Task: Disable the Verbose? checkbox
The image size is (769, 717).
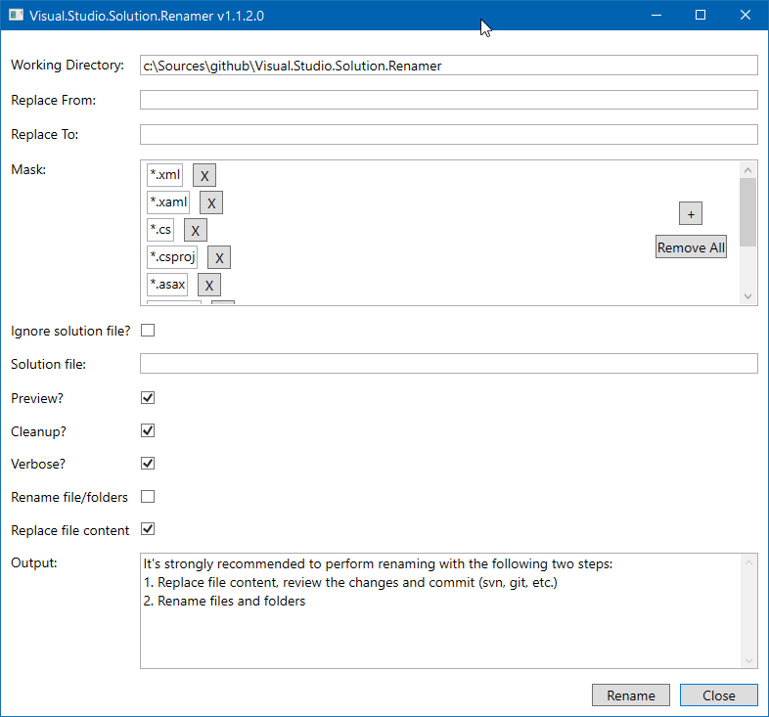Action: pos(148,464)
